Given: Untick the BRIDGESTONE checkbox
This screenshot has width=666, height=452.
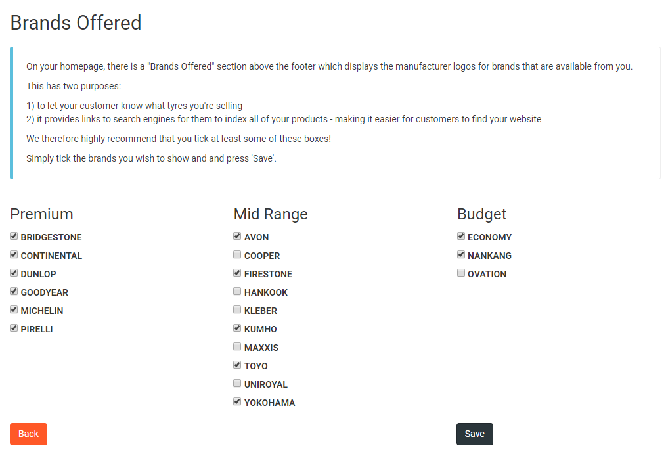Looking at the screenshot, I should (14, 237).
